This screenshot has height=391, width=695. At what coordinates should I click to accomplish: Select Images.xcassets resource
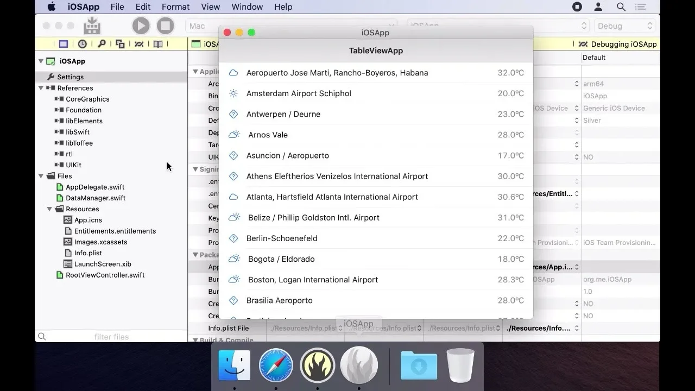(100, 242)
